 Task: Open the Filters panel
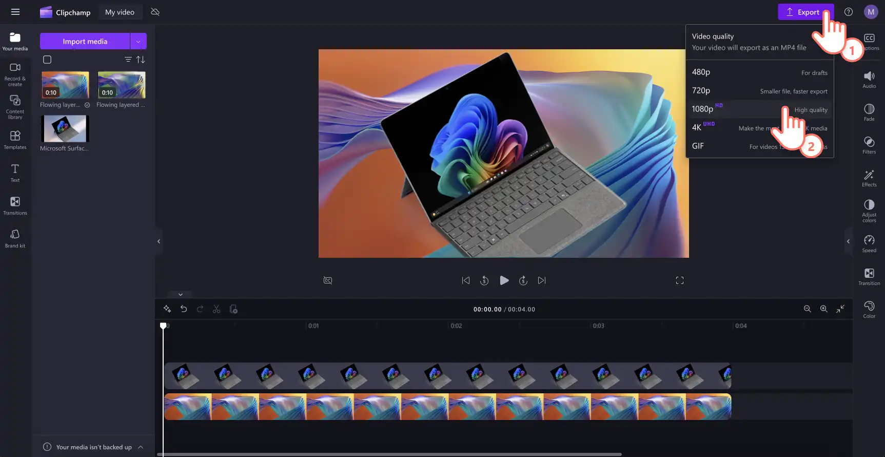(x=869, y=145)
